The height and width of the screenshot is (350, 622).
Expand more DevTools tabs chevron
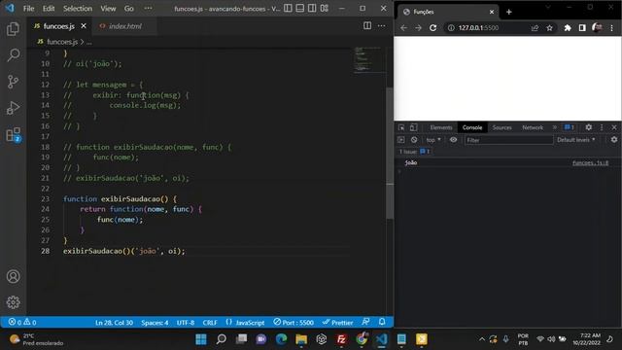click(555, 127)
